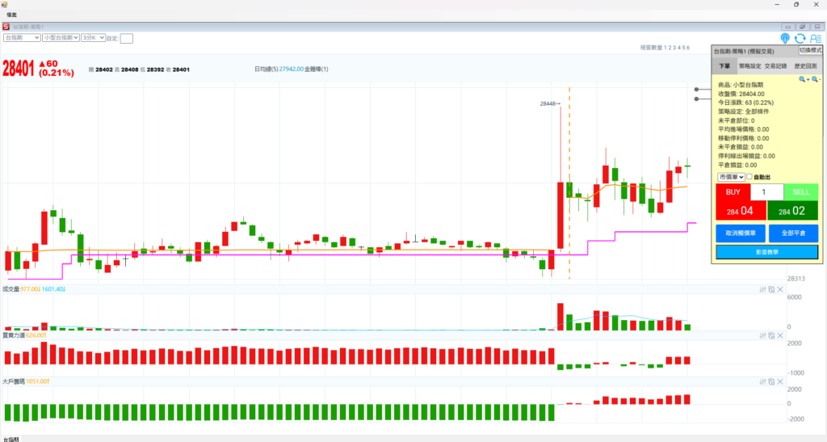Close the 買賣力道 indicator panel
This screenshot has width=827, height=442.
pos(780,335)
